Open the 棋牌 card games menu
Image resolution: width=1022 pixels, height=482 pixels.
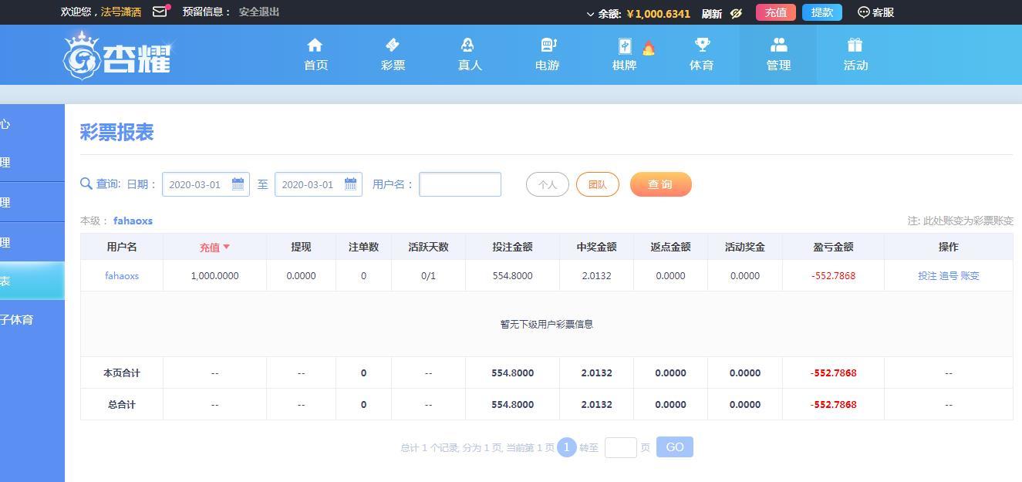point(624,55)
